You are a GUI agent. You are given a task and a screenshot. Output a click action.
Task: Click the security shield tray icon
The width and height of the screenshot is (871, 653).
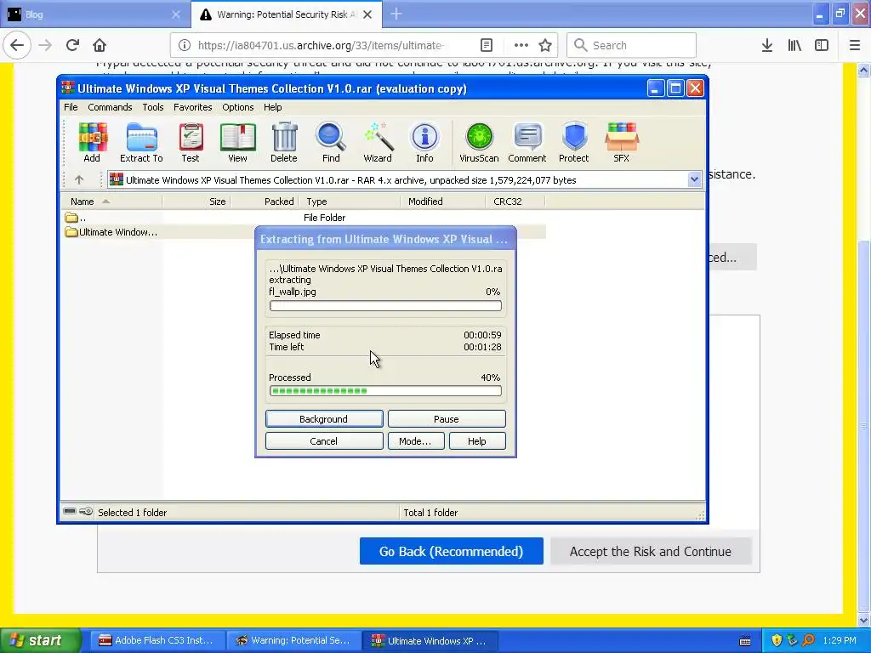pos(777,640)
